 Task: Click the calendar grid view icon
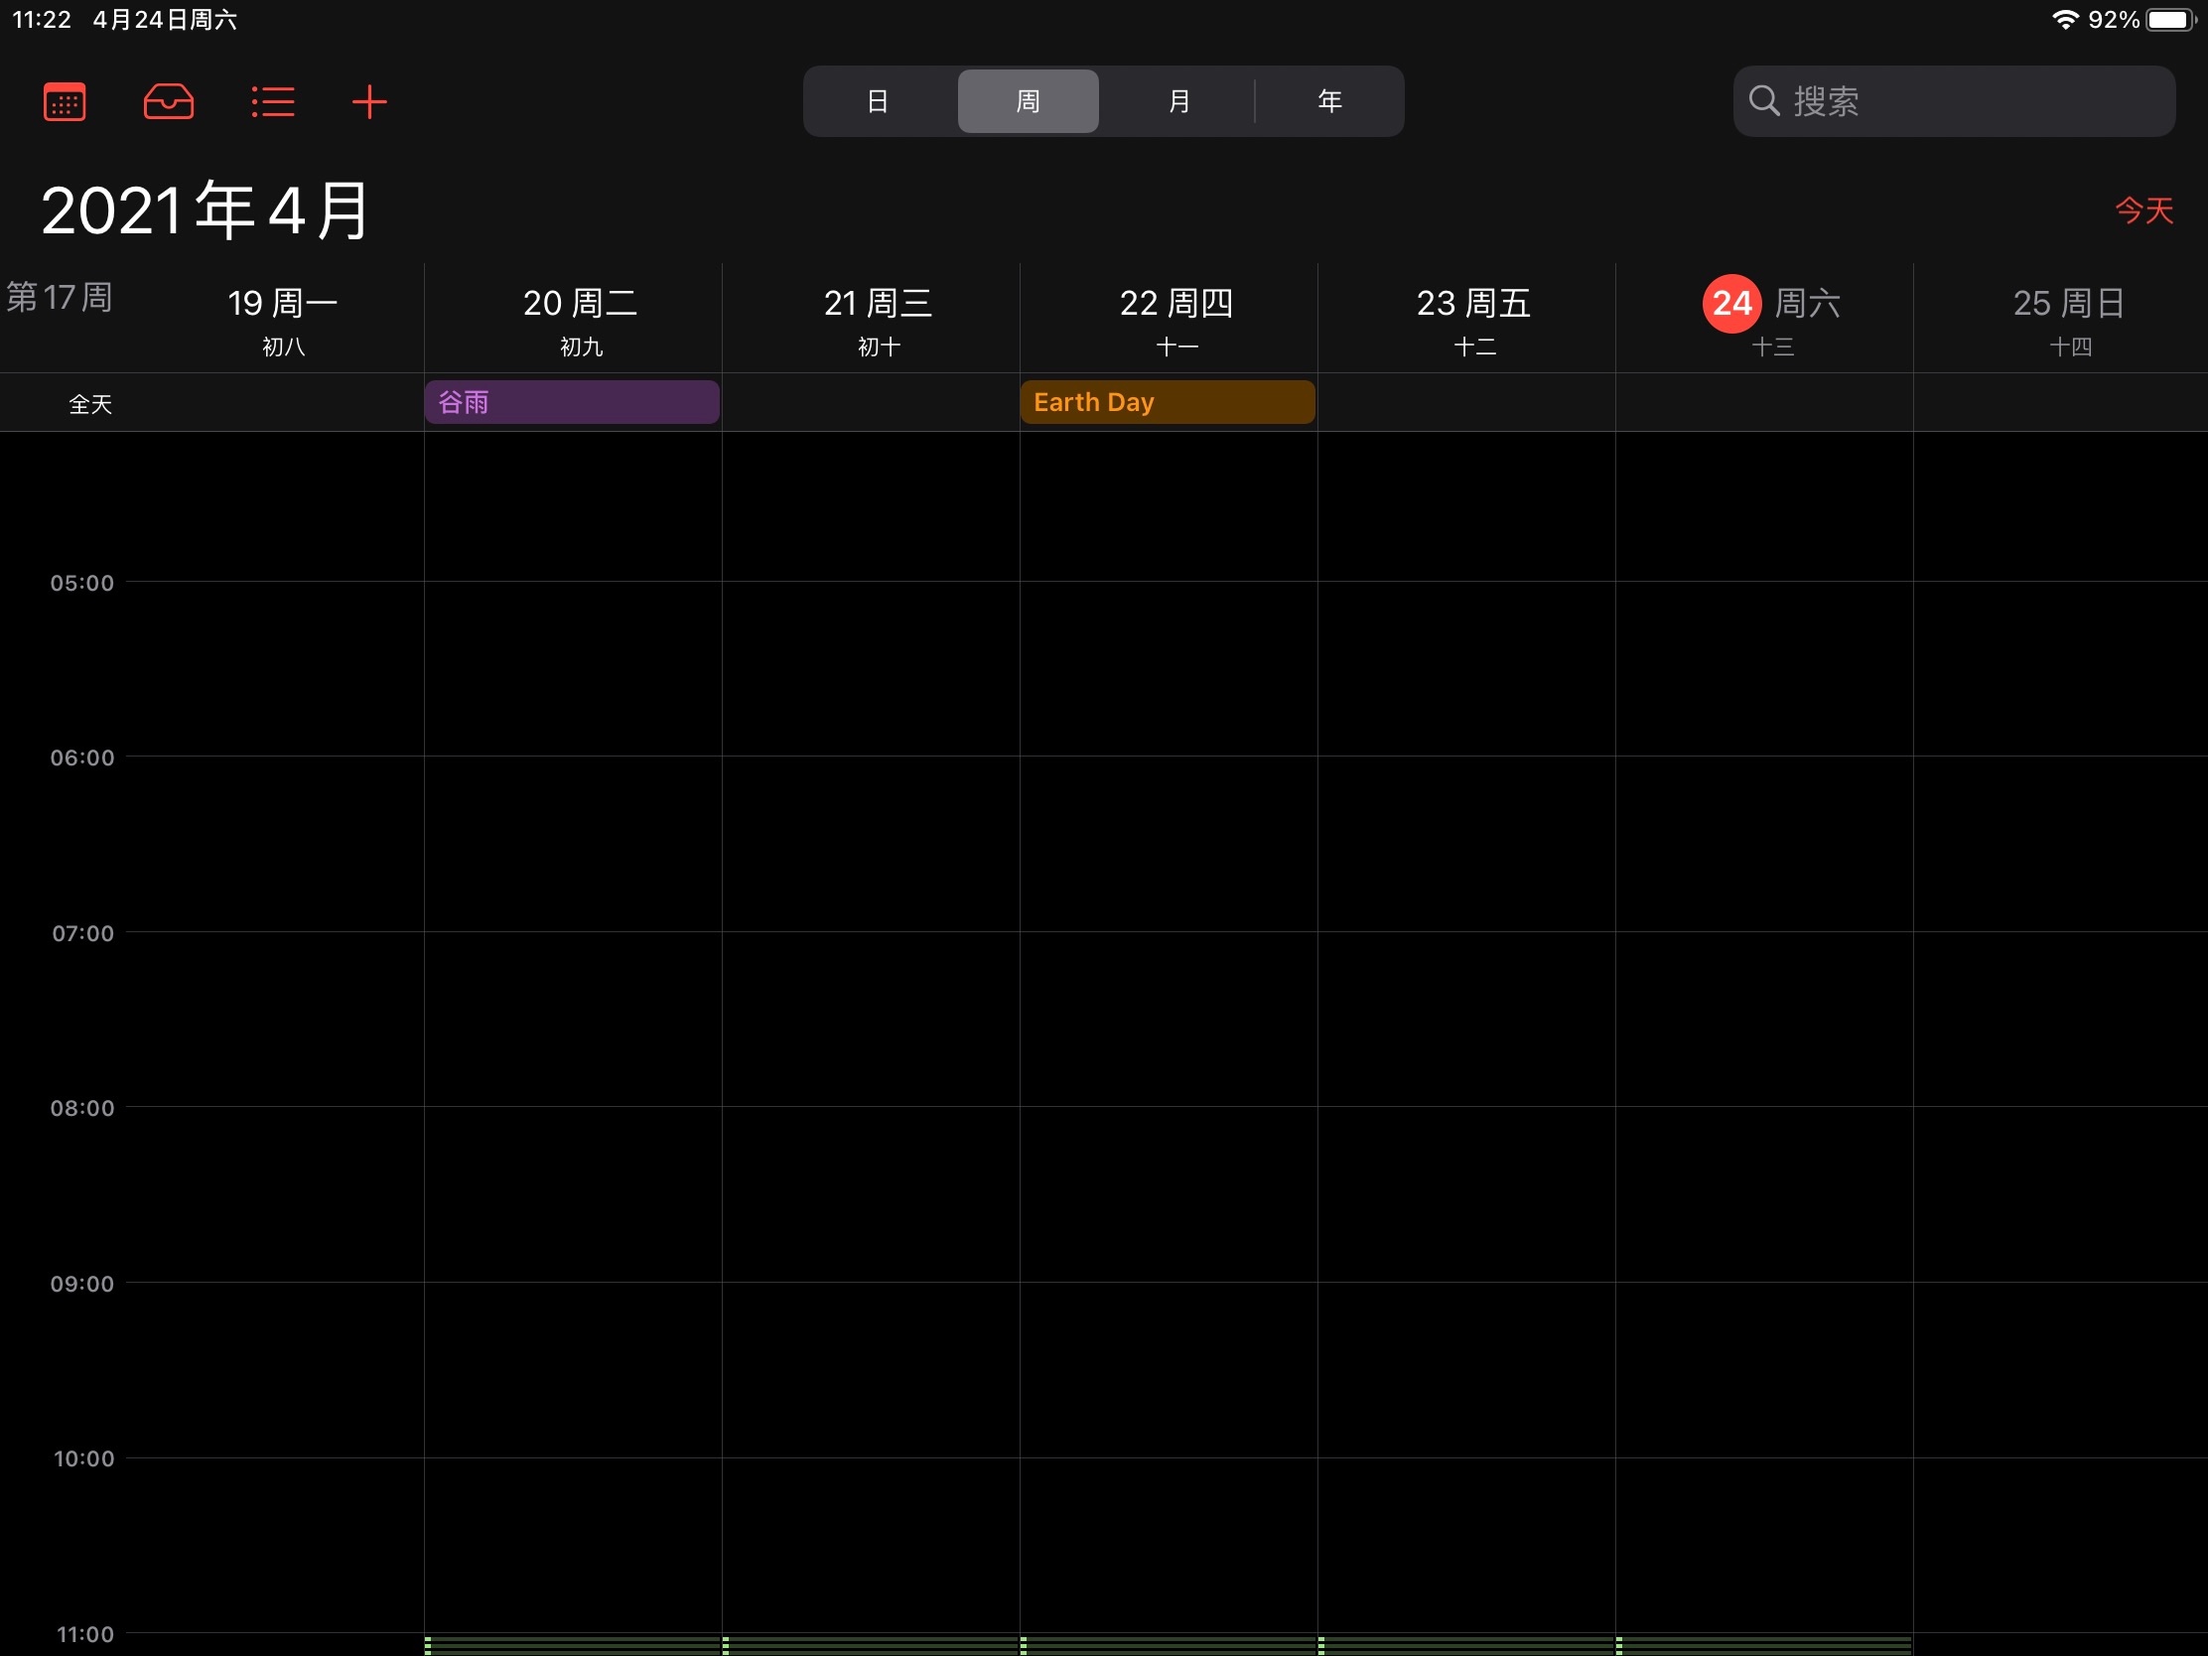63,99
